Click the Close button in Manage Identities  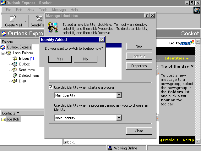(x=139, y=131)
